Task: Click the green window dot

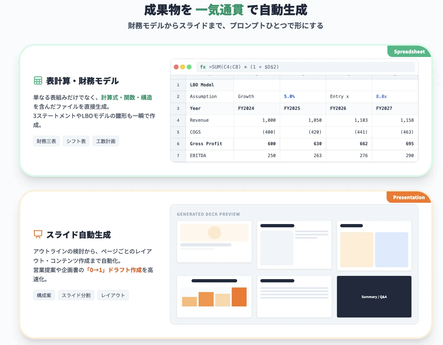Action: pos(189,67)
